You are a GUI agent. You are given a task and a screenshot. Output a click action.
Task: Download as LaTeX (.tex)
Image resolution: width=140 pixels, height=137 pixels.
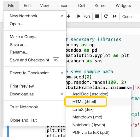point(99,110)
